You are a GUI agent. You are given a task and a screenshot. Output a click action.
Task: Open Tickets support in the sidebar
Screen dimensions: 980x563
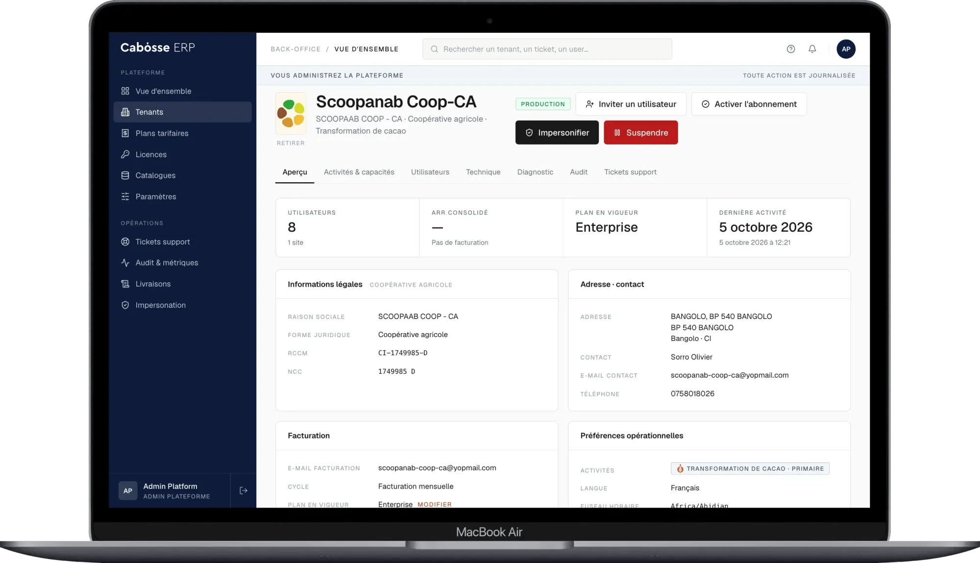click(182, 242)
